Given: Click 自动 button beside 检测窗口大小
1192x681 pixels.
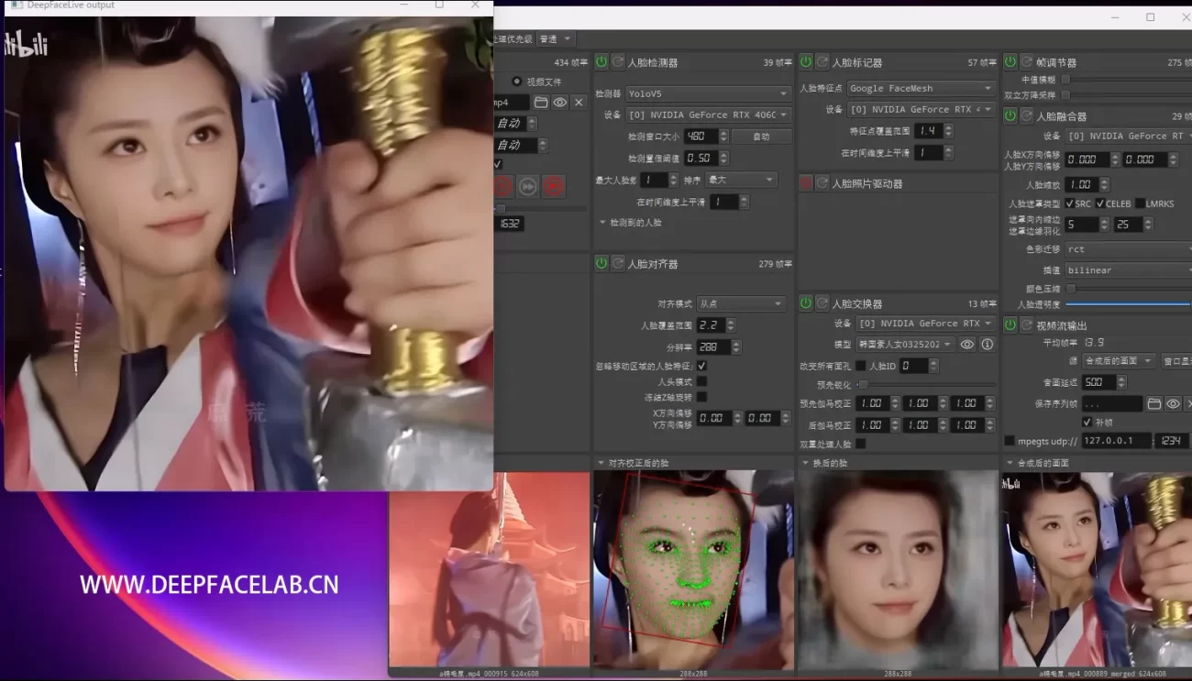Looking at the screenshot, I should coord(761,136).
